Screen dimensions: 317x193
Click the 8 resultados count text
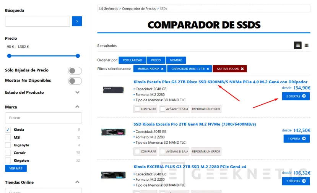107,46
